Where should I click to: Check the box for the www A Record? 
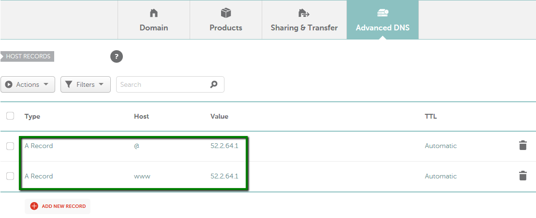(10, 176)
